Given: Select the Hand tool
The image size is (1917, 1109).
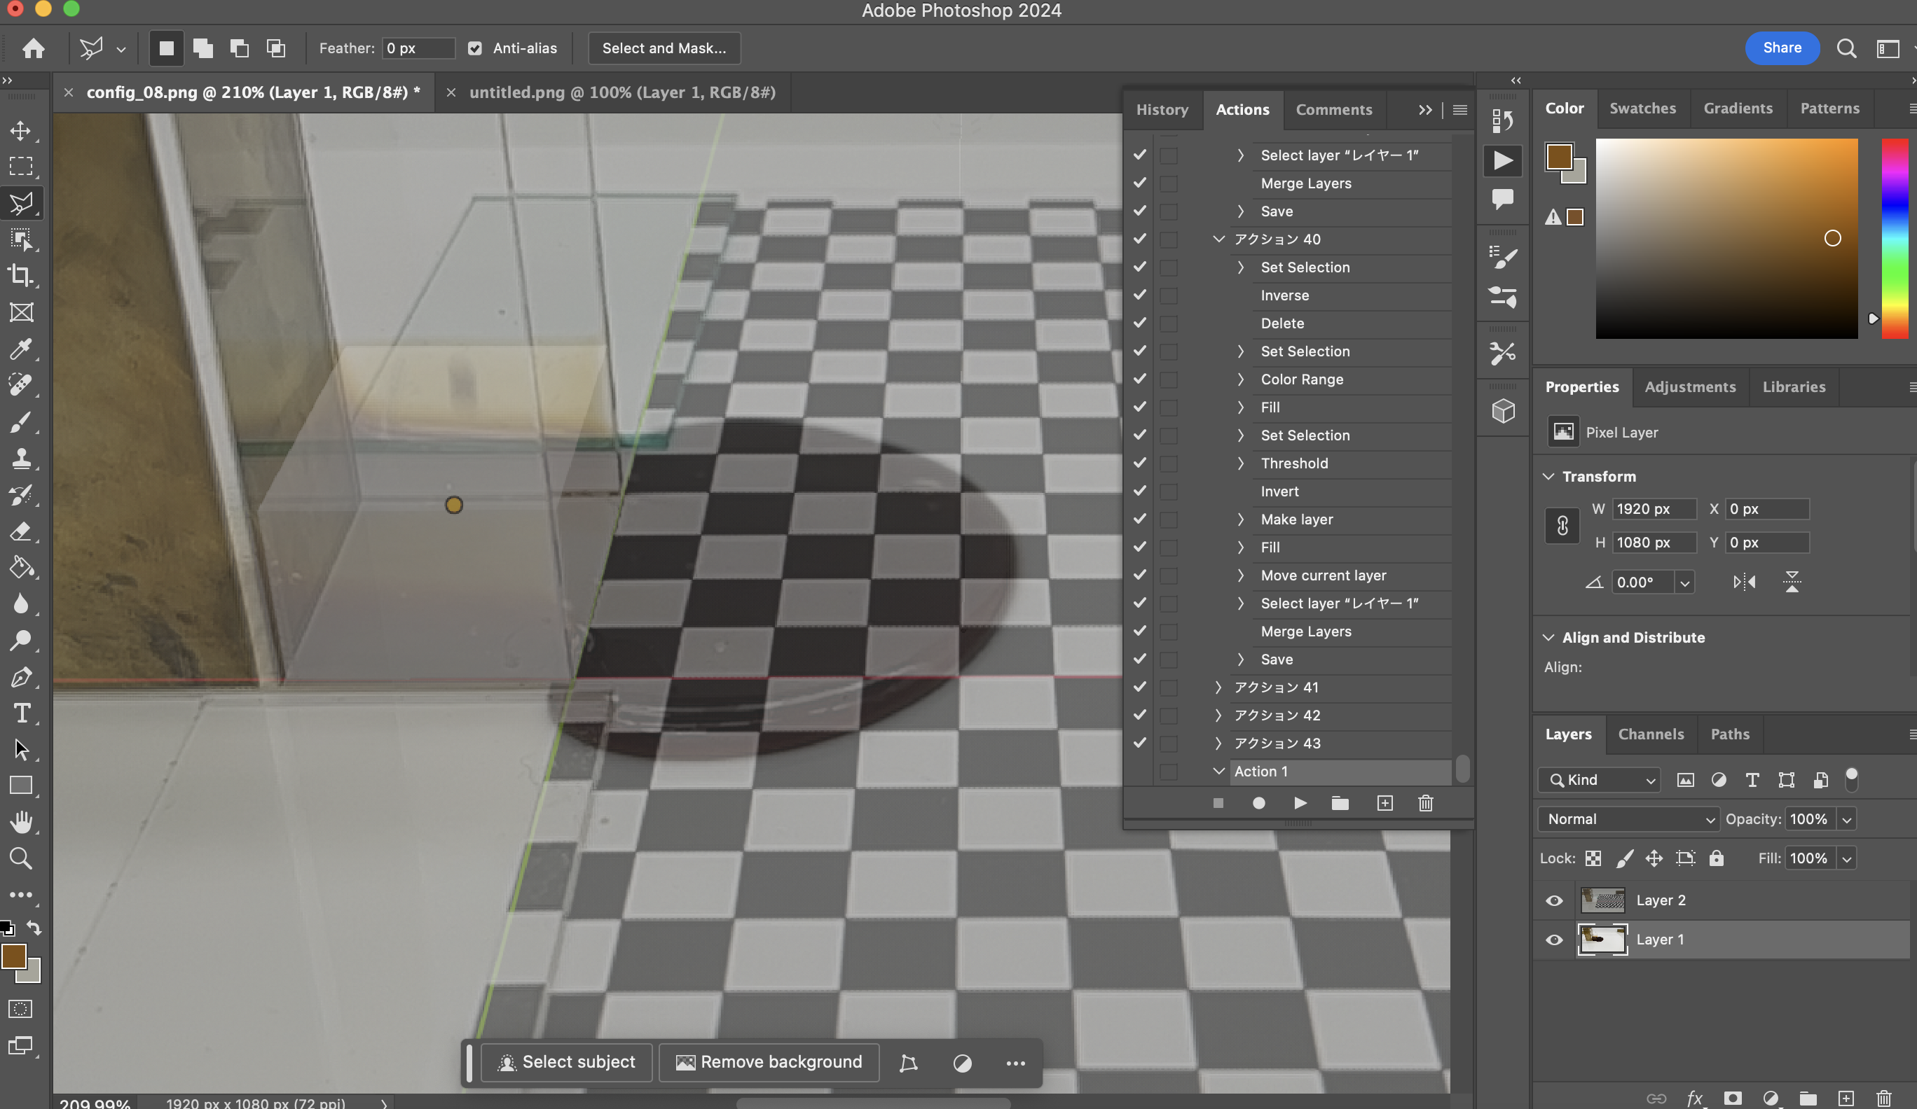Looking at the screenshot, I should [20, 823].
